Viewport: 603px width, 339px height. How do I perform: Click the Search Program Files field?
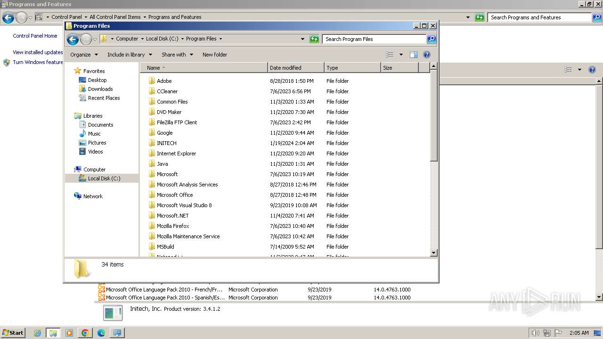(374, 39)
